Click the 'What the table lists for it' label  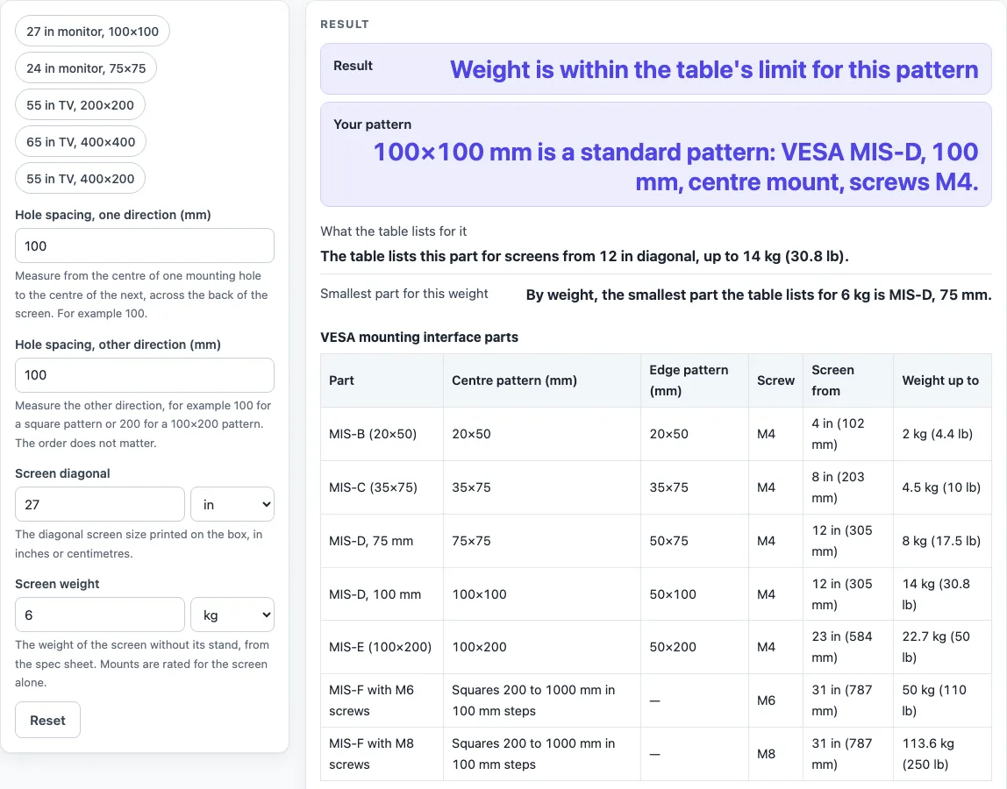point(394,231)
